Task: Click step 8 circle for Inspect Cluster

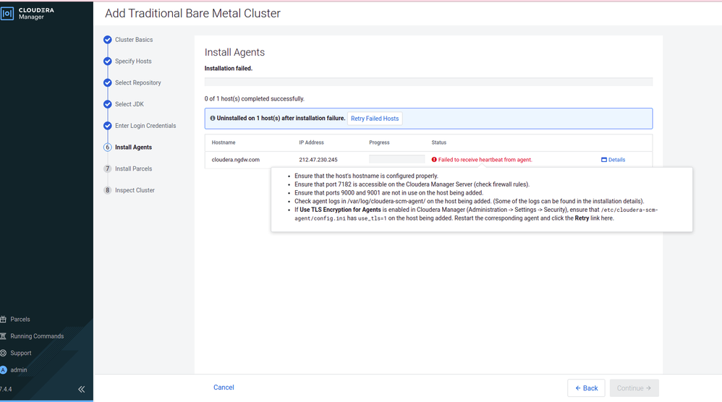Action: (x=107, y=190)
